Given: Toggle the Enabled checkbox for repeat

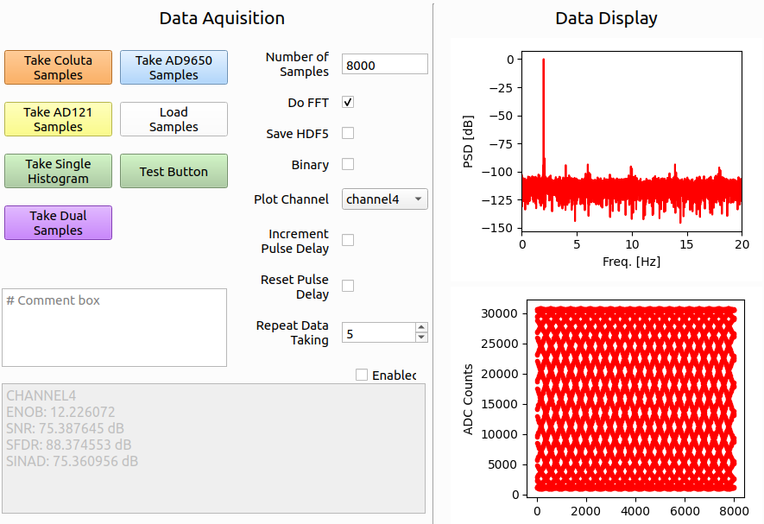Looking at the screenshot, I should 362,375.
